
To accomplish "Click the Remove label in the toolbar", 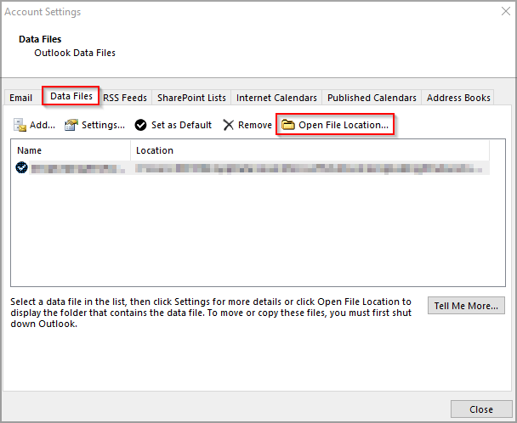I will 255,125.
